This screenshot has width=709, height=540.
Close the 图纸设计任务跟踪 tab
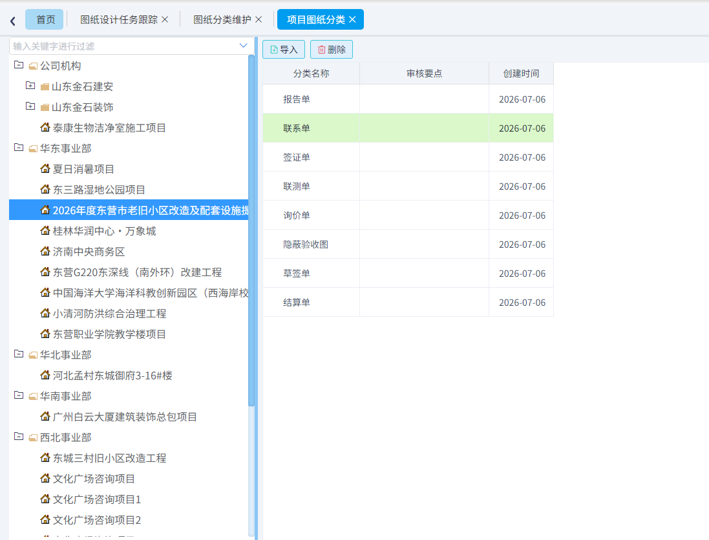click(x=165, y=19)
